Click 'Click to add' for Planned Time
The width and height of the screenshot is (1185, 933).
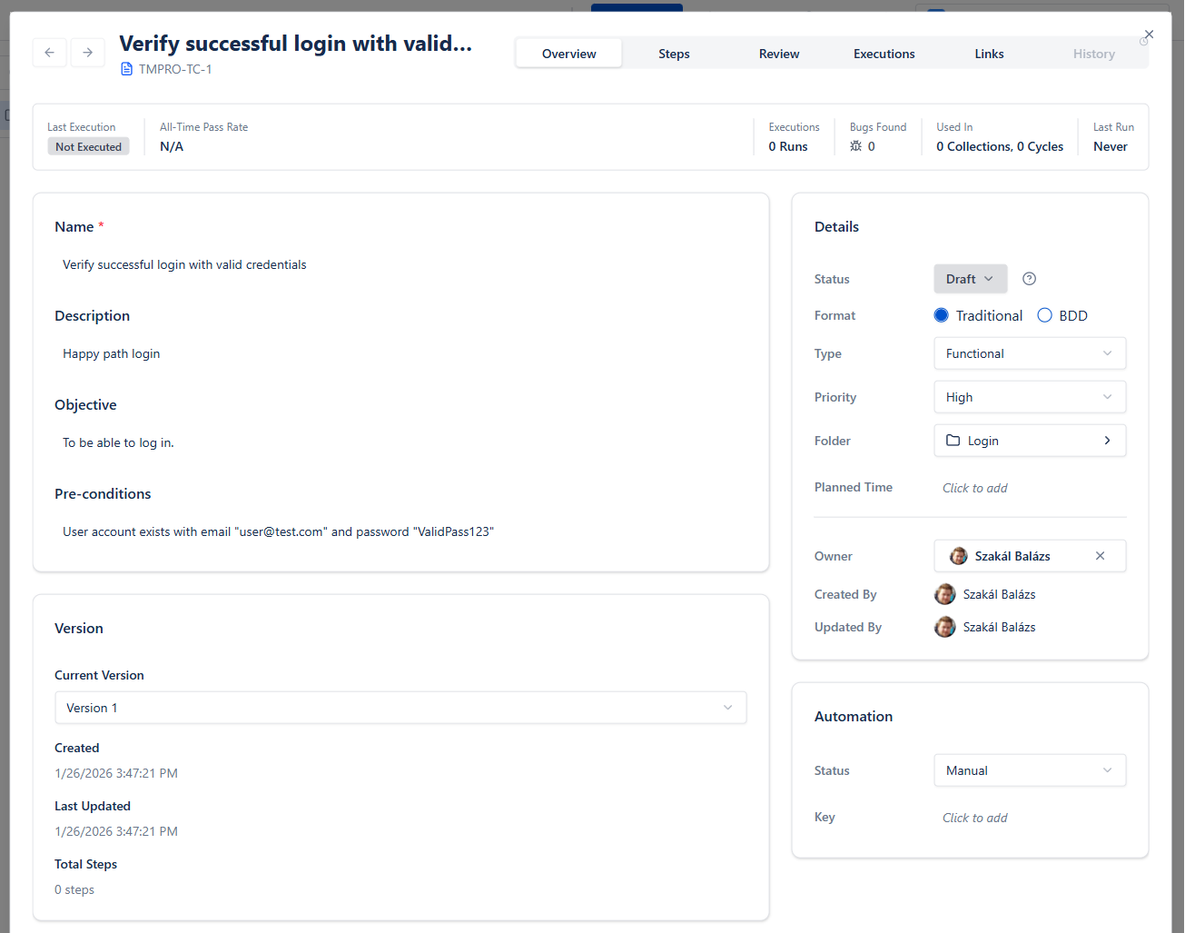pos(974,487)
